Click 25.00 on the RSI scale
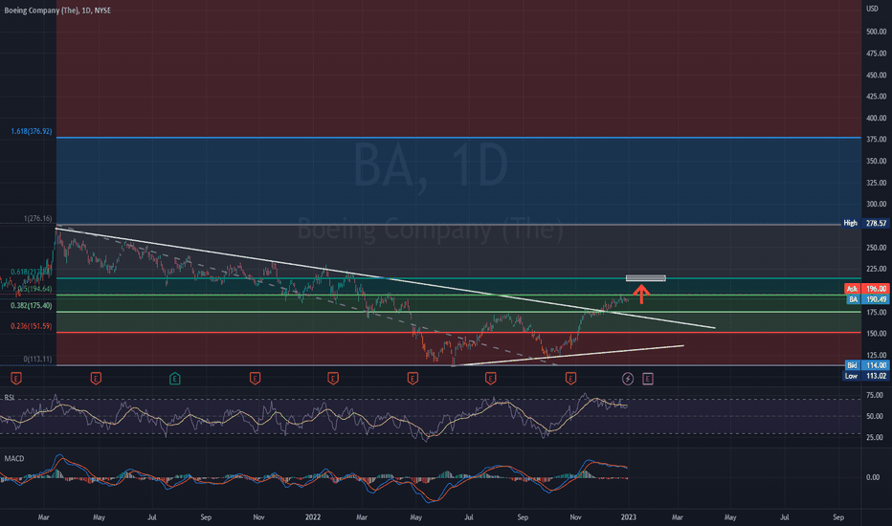892x526 pixels. [x=875, y=438]
